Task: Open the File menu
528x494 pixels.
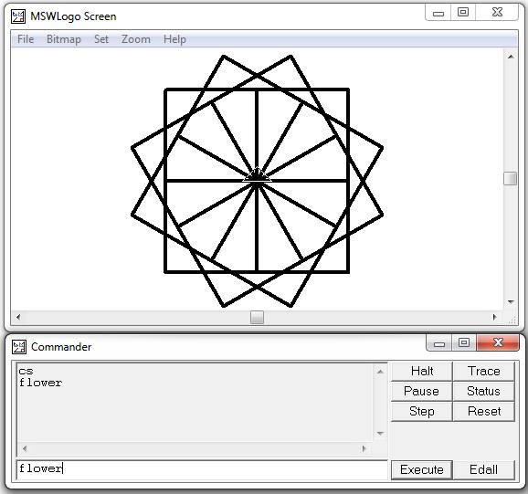Action: click(x=26, y=39)
